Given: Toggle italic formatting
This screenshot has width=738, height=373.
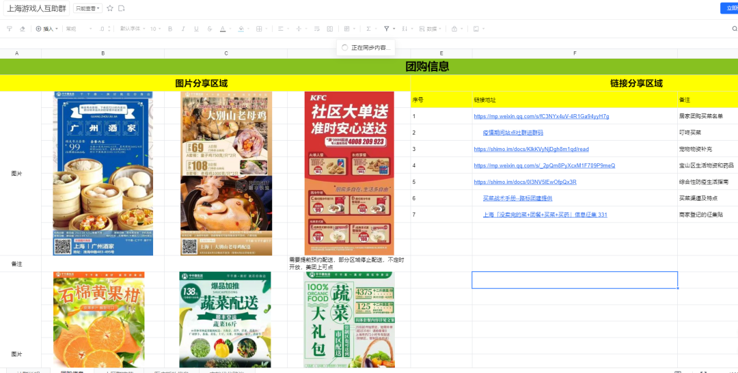Looking at the screenshot, I should pyautogui.click(x=183, y=29).
